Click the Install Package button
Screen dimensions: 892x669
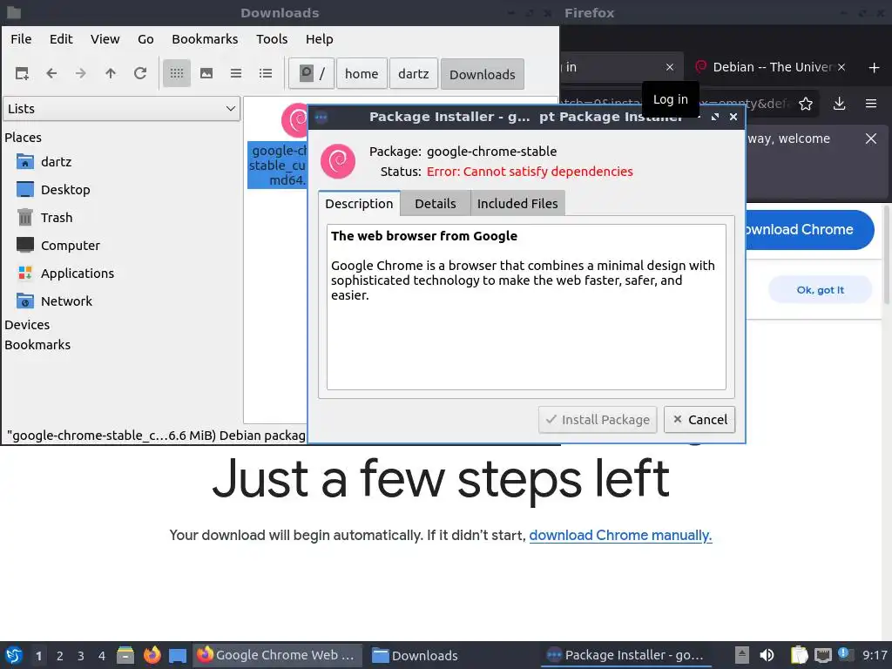pos(598,420)
